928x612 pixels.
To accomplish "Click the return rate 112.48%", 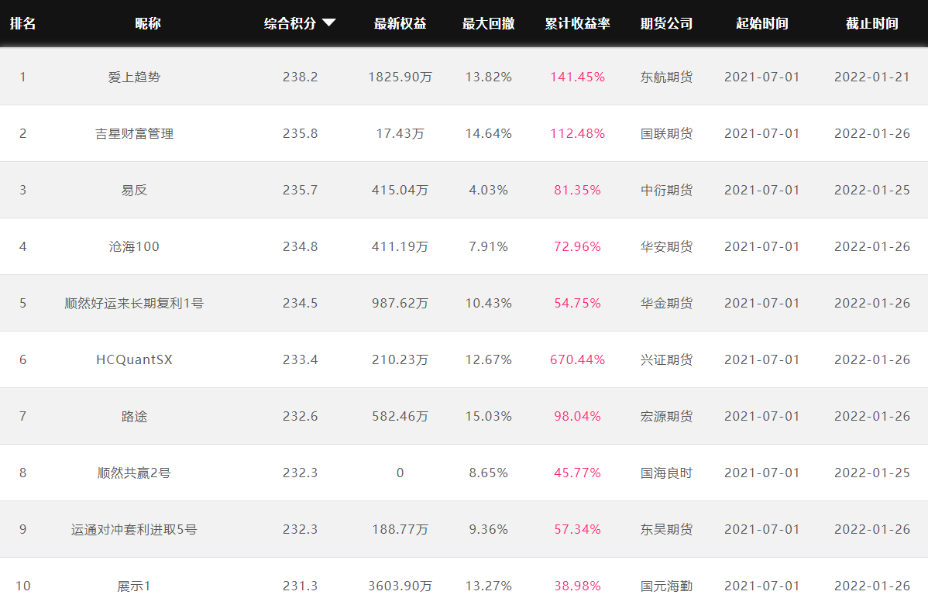I will [578, 134].
